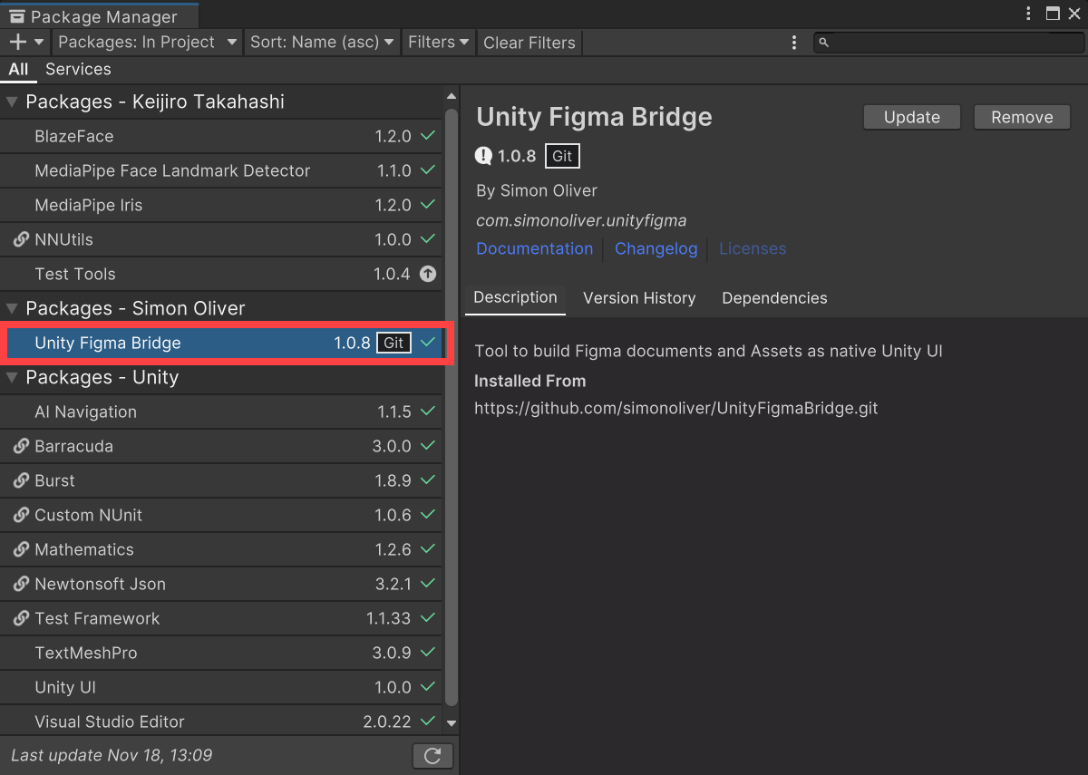Click the installed checkmark on Burst row
This screenshot has height=775, width=1088.
(x=428, y=480)
